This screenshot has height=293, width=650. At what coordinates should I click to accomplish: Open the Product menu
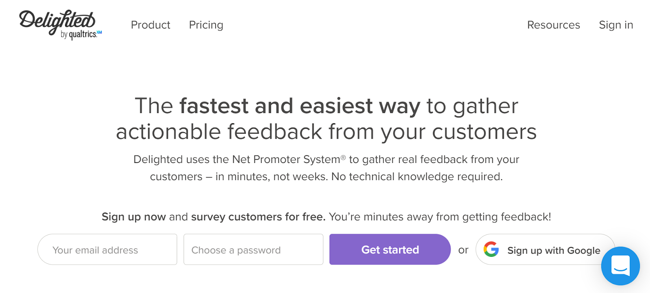[150, 25]
